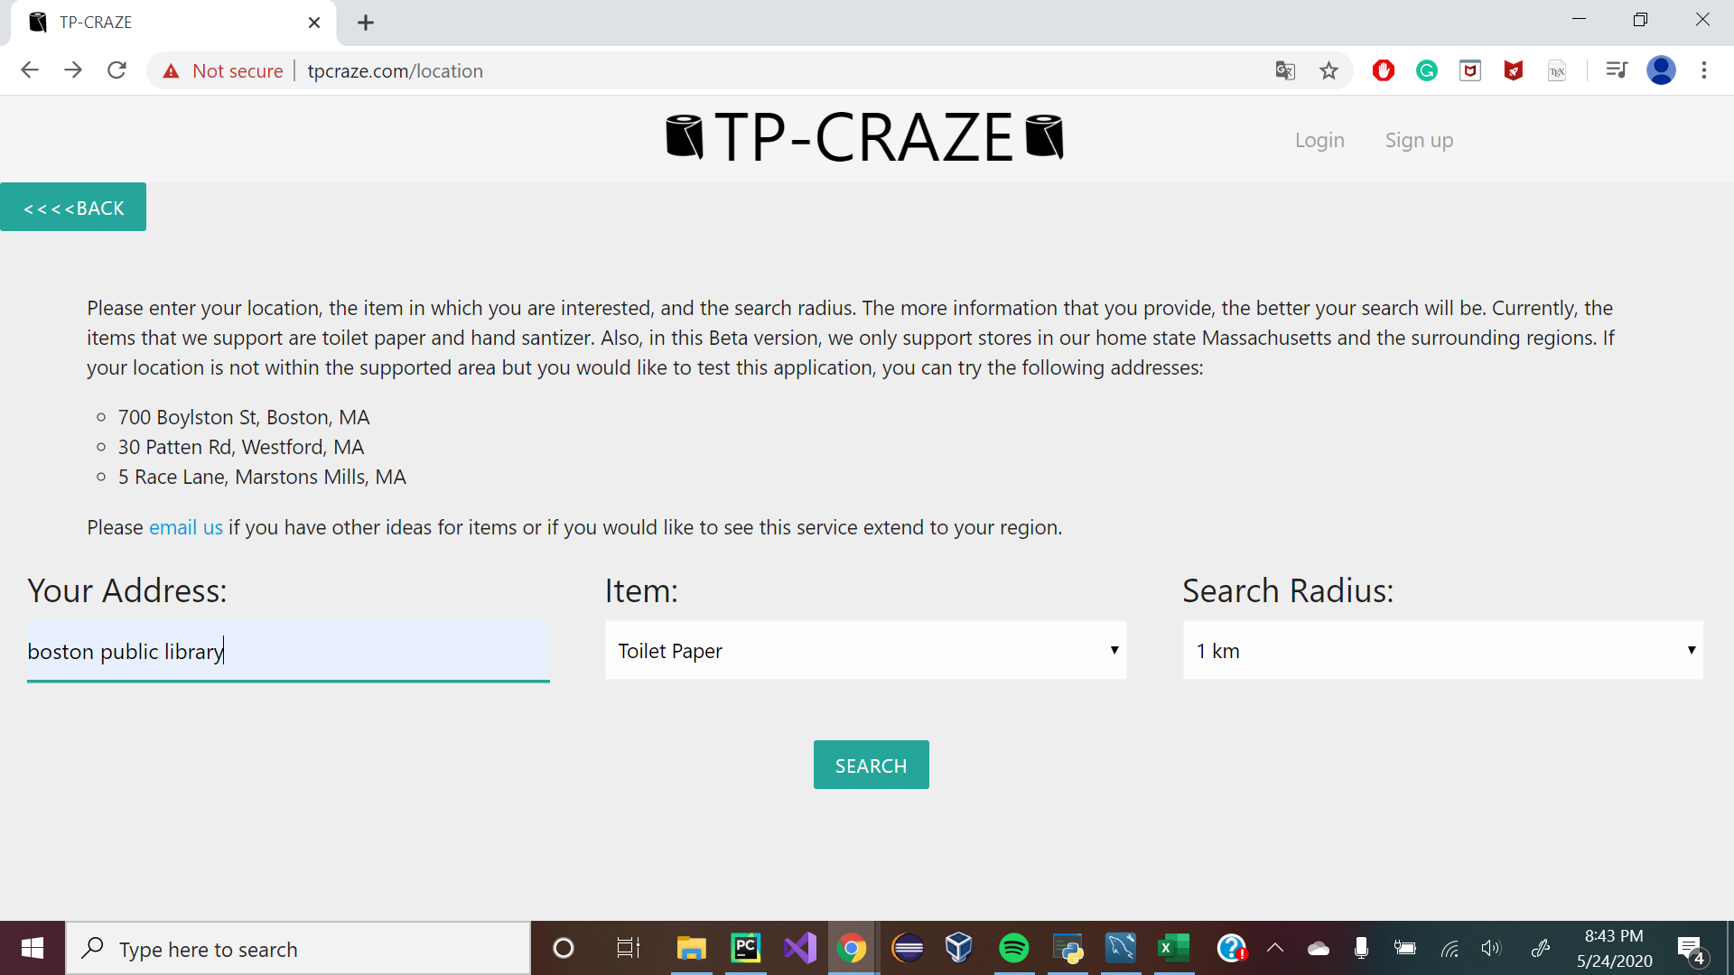Expand the Search Radius dropdown
This screenshot has width=1734, height=975.
click(x=1442, y=650)
